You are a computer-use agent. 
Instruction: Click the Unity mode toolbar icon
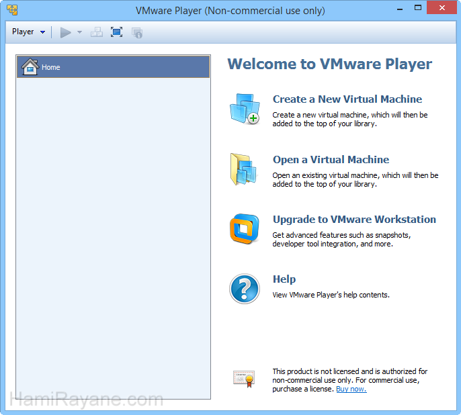pyautogui.click(x=137, y=33)
